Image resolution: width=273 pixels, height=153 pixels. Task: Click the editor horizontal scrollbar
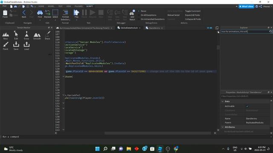tap(157, 133)
